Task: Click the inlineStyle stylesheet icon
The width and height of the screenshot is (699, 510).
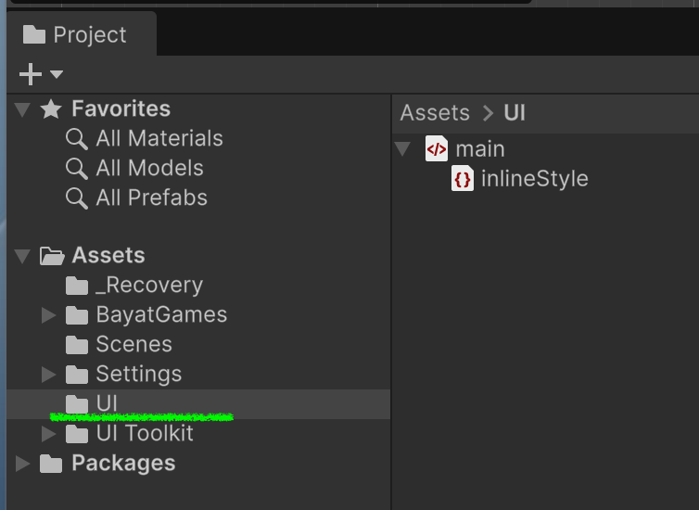Action: [463, 178]
